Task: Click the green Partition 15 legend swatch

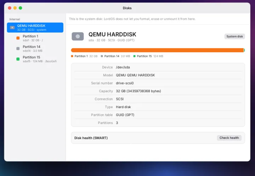Action: (134, 56)
